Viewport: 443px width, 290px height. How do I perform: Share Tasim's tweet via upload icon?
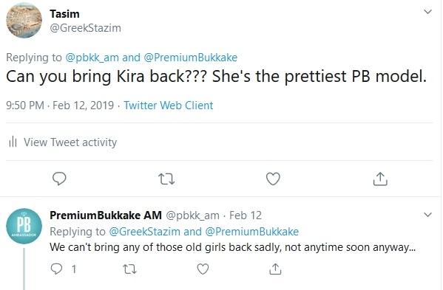click(380, 179)
